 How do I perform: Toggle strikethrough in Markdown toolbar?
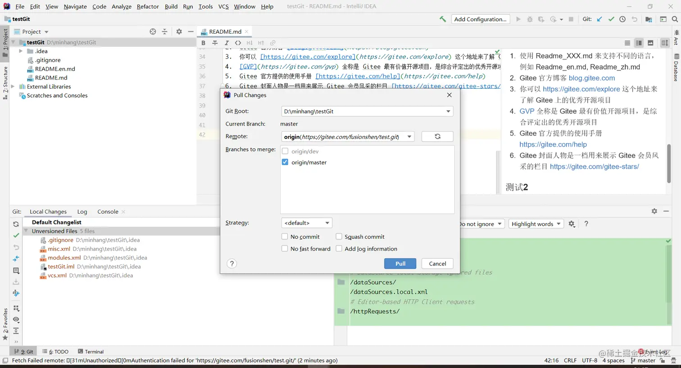pos(215,43)
